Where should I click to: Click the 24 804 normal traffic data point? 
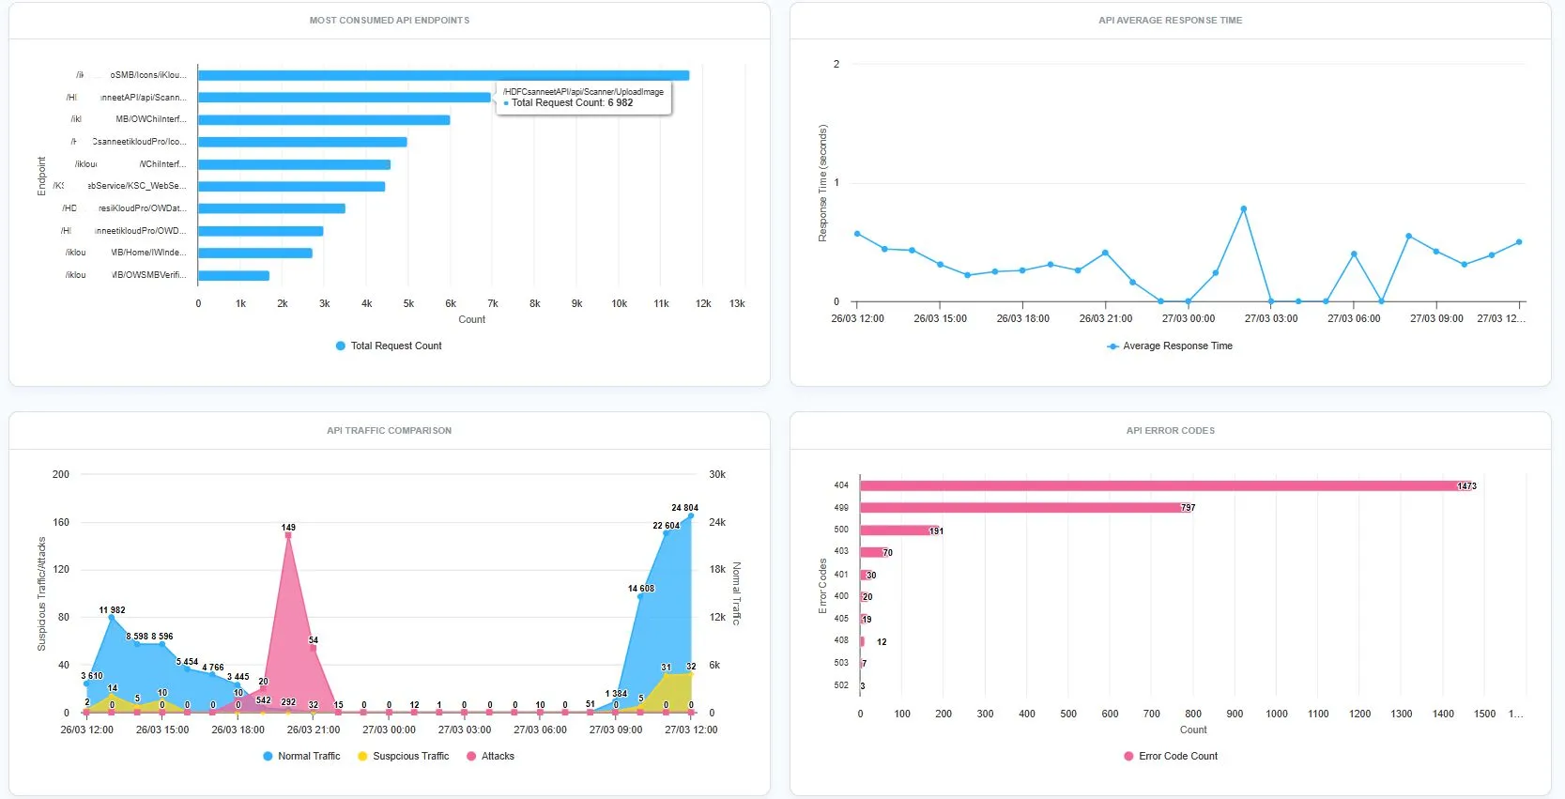[x=691, y=515]
